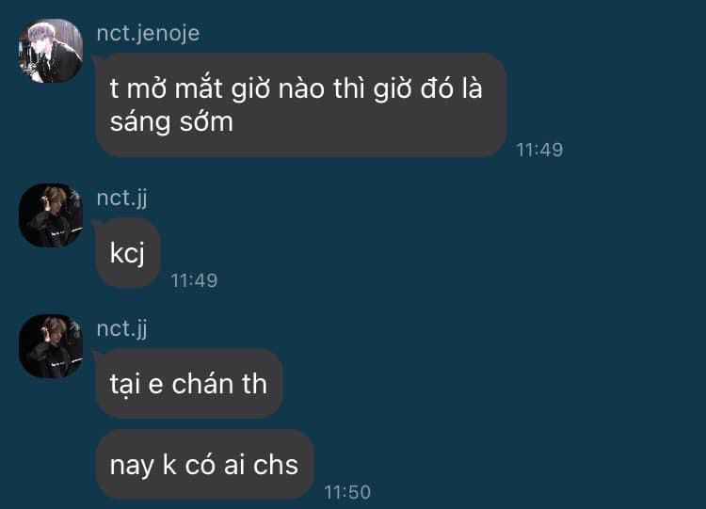Click the words 'sáng sớm' in the first message
This screenshot has width=706, height=509.
[x=171, y=122]
